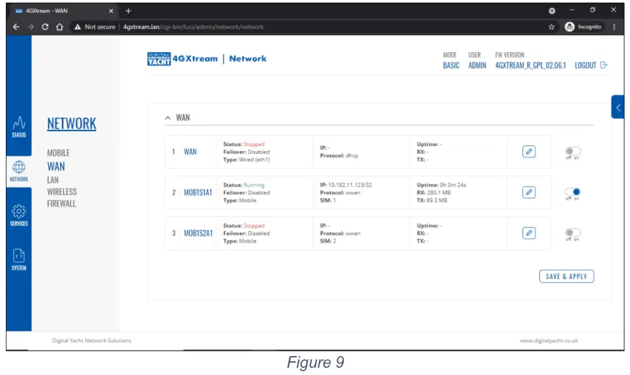Screen dimensions: 630x375
Task: Select LAN in the network submenu
Action: coord(53,179)
